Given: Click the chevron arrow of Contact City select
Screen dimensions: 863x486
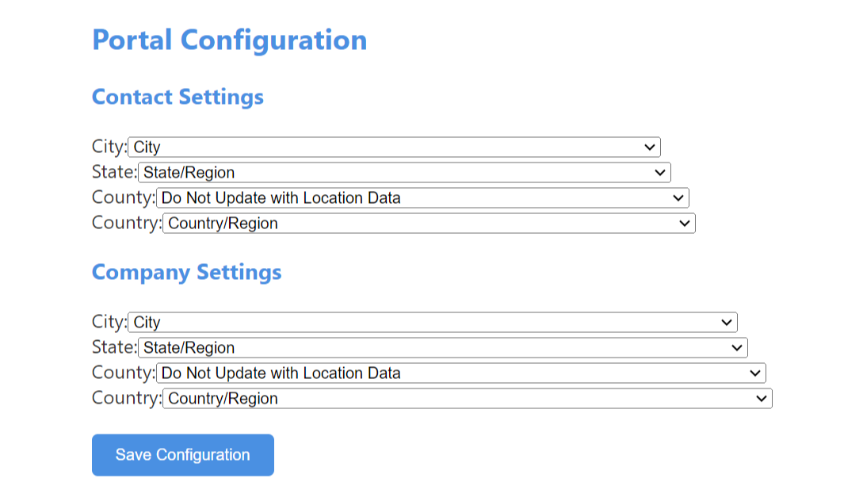Looking at the screenshot, I should 650,147.
